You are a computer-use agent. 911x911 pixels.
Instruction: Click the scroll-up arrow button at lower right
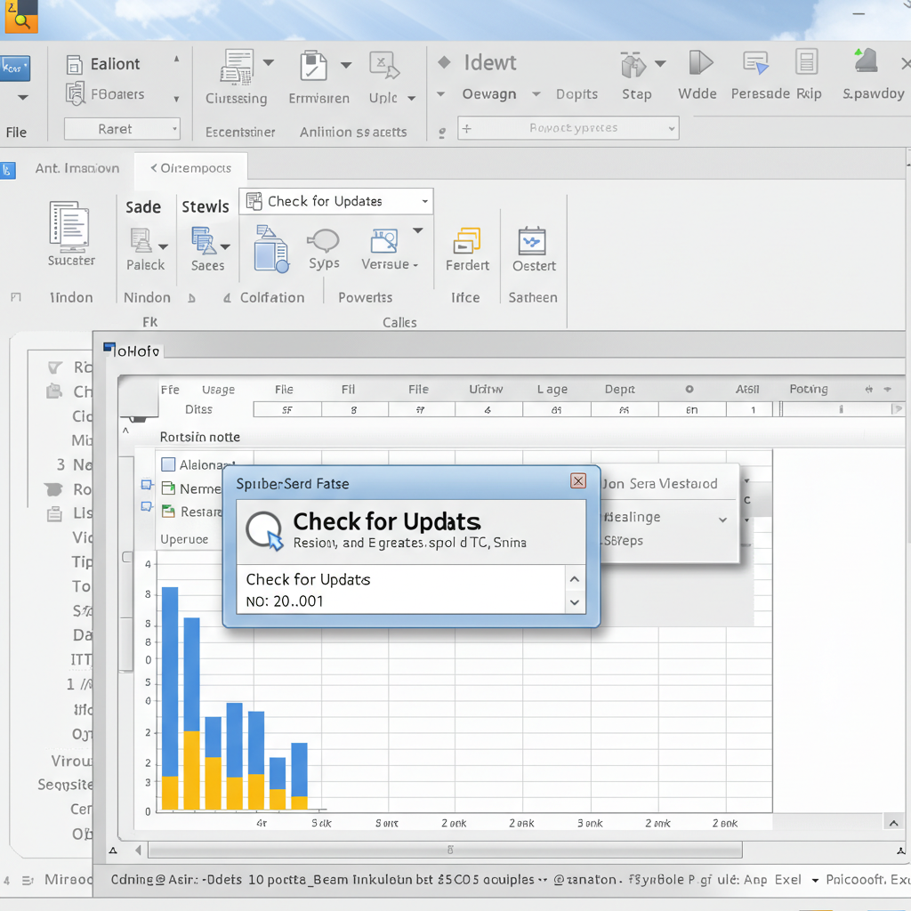[893, 823]
